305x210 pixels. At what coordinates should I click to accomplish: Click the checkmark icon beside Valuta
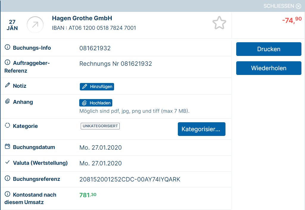[7, 162]
